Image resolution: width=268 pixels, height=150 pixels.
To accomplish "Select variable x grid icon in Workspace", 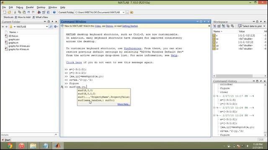I will tap(214, 35).
